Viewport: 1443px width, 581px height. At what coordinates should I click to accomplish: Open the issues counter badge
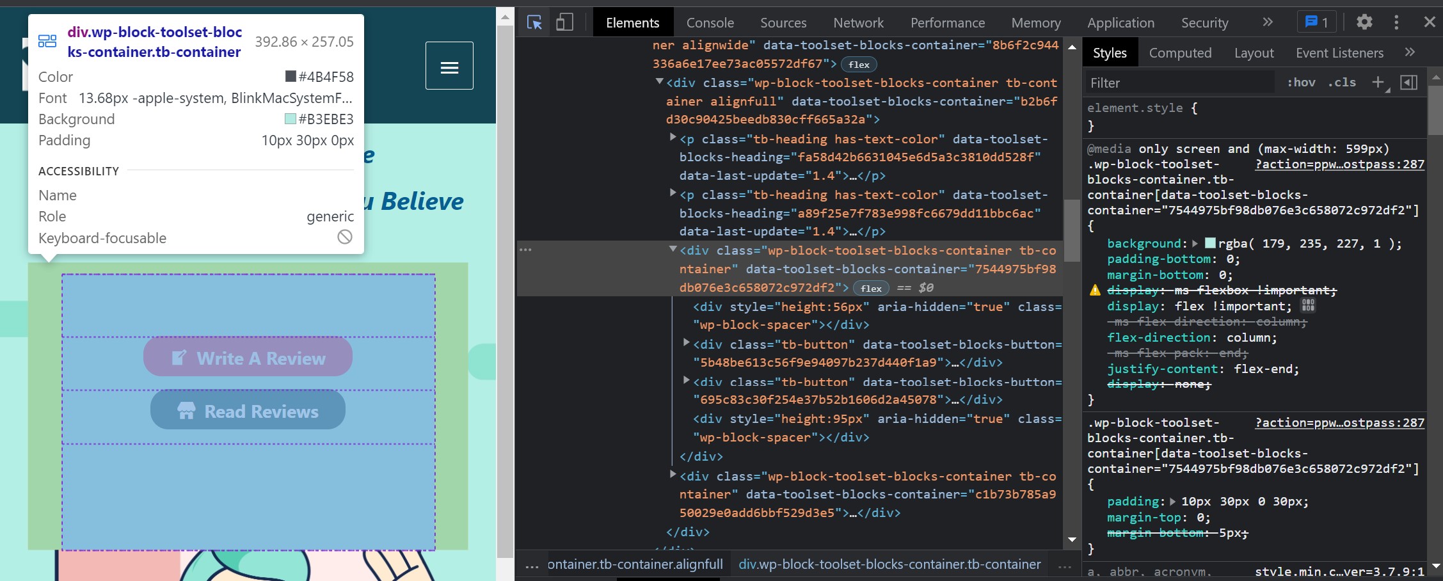click(1316, 22)
